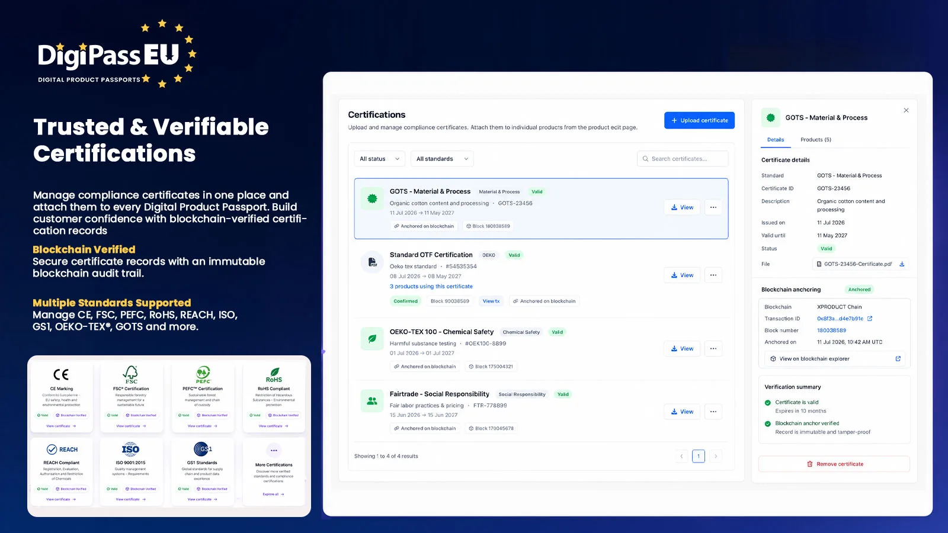Click the Block 180038589 tag in GOTS row
The height and width of the screenshot is (533, 948).
pyautogui.click(x=488, y=226)
